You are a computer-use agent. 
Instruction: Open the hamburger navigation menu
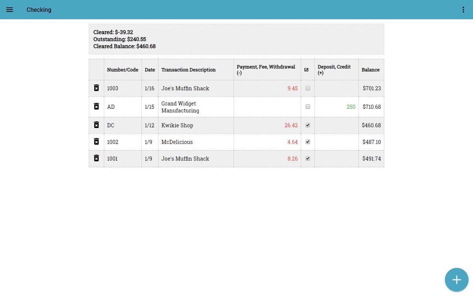(x=10, y=10)
